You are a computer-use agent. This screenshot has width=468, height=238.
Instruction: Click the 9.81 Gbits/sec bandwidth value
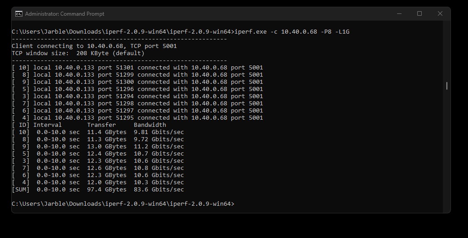[159, 132]
